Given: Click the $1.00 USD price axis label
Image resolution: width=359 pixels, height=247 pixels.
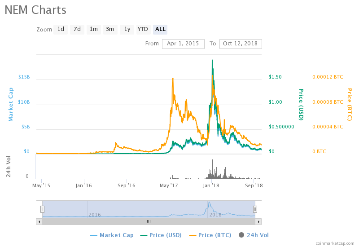Looking at the screenshot, I should pyautogui.click(x=276, y=102).
